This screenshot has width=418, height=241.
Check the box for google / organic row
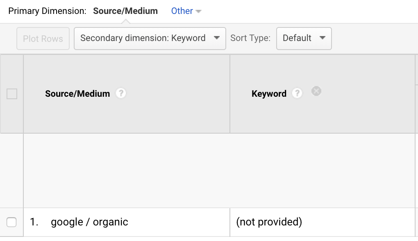point(12,222)
